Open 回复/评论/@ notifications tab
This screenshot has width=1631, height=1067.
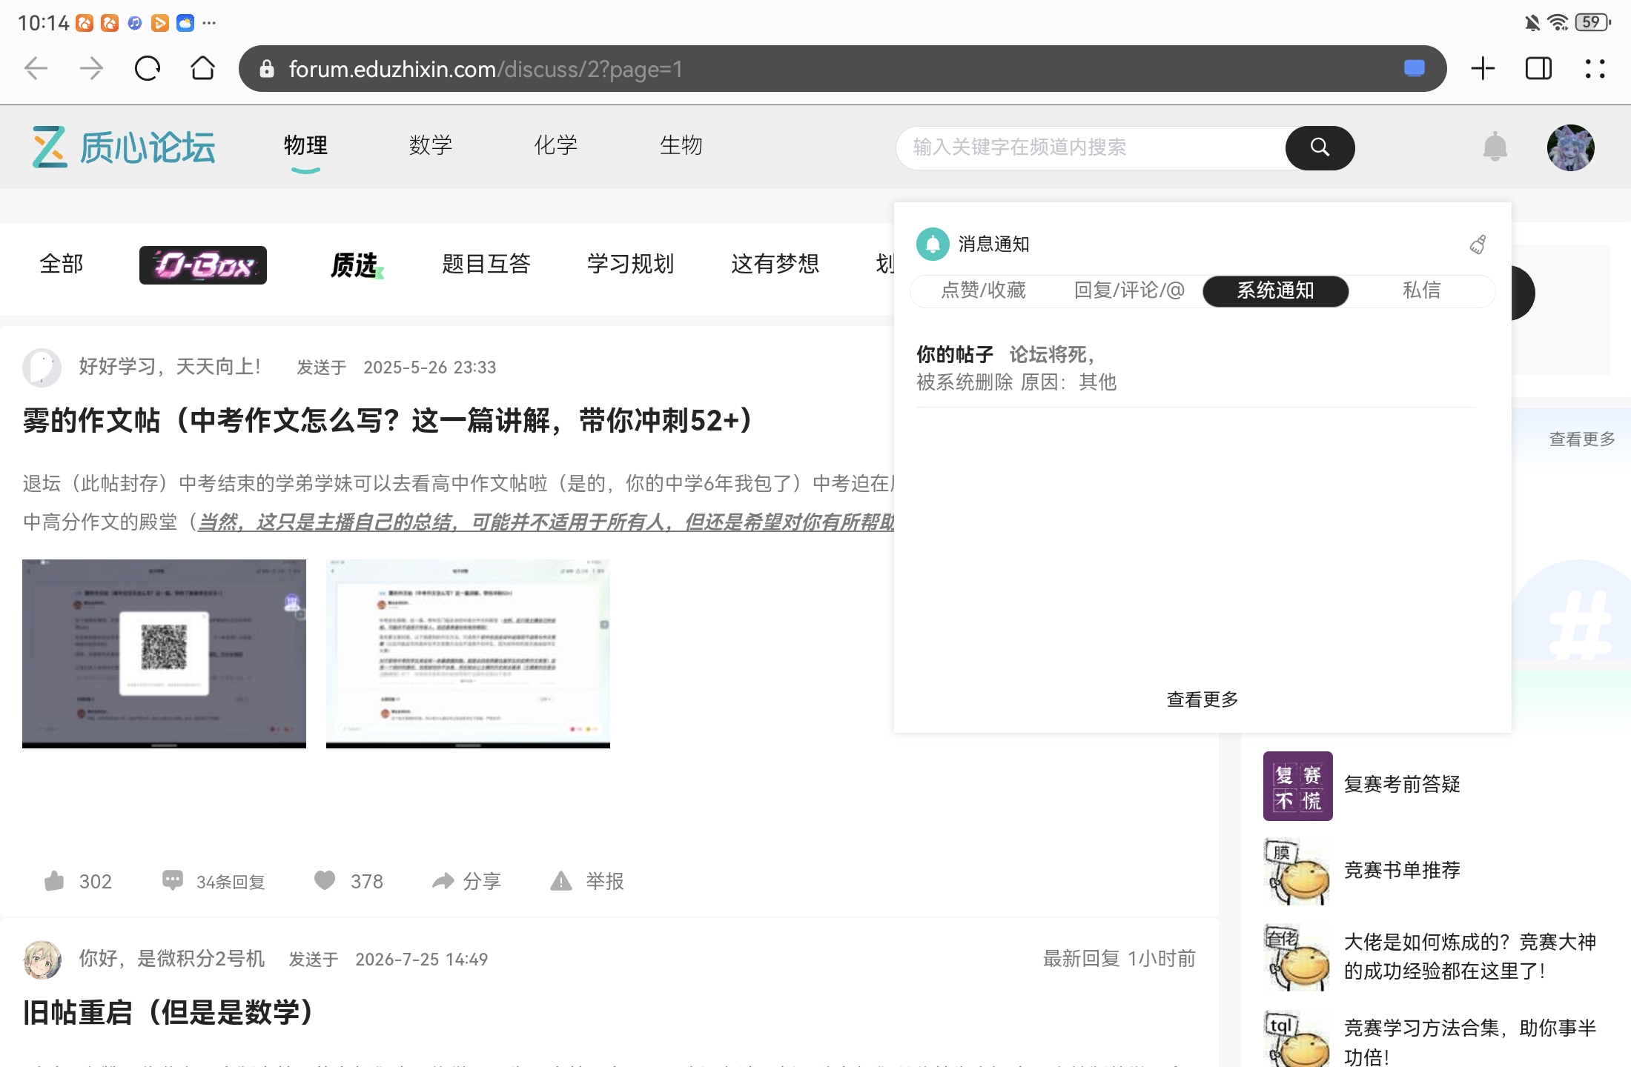click(1129, 290)
